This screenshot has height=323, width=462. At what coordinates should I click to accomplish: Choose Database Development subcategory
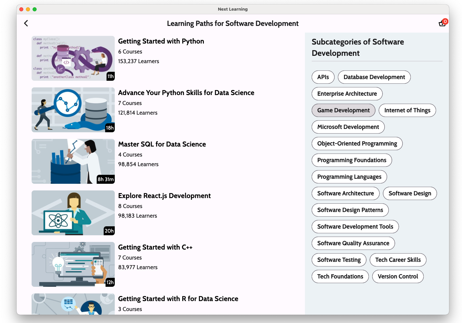(374, 77)
